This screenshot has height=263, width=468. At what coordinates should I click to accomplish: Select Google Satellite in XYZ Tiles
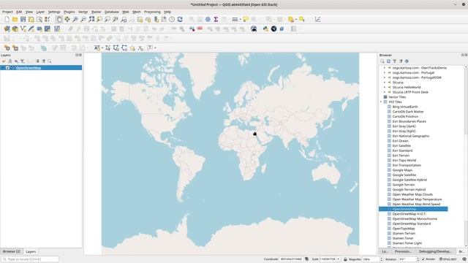404,175
